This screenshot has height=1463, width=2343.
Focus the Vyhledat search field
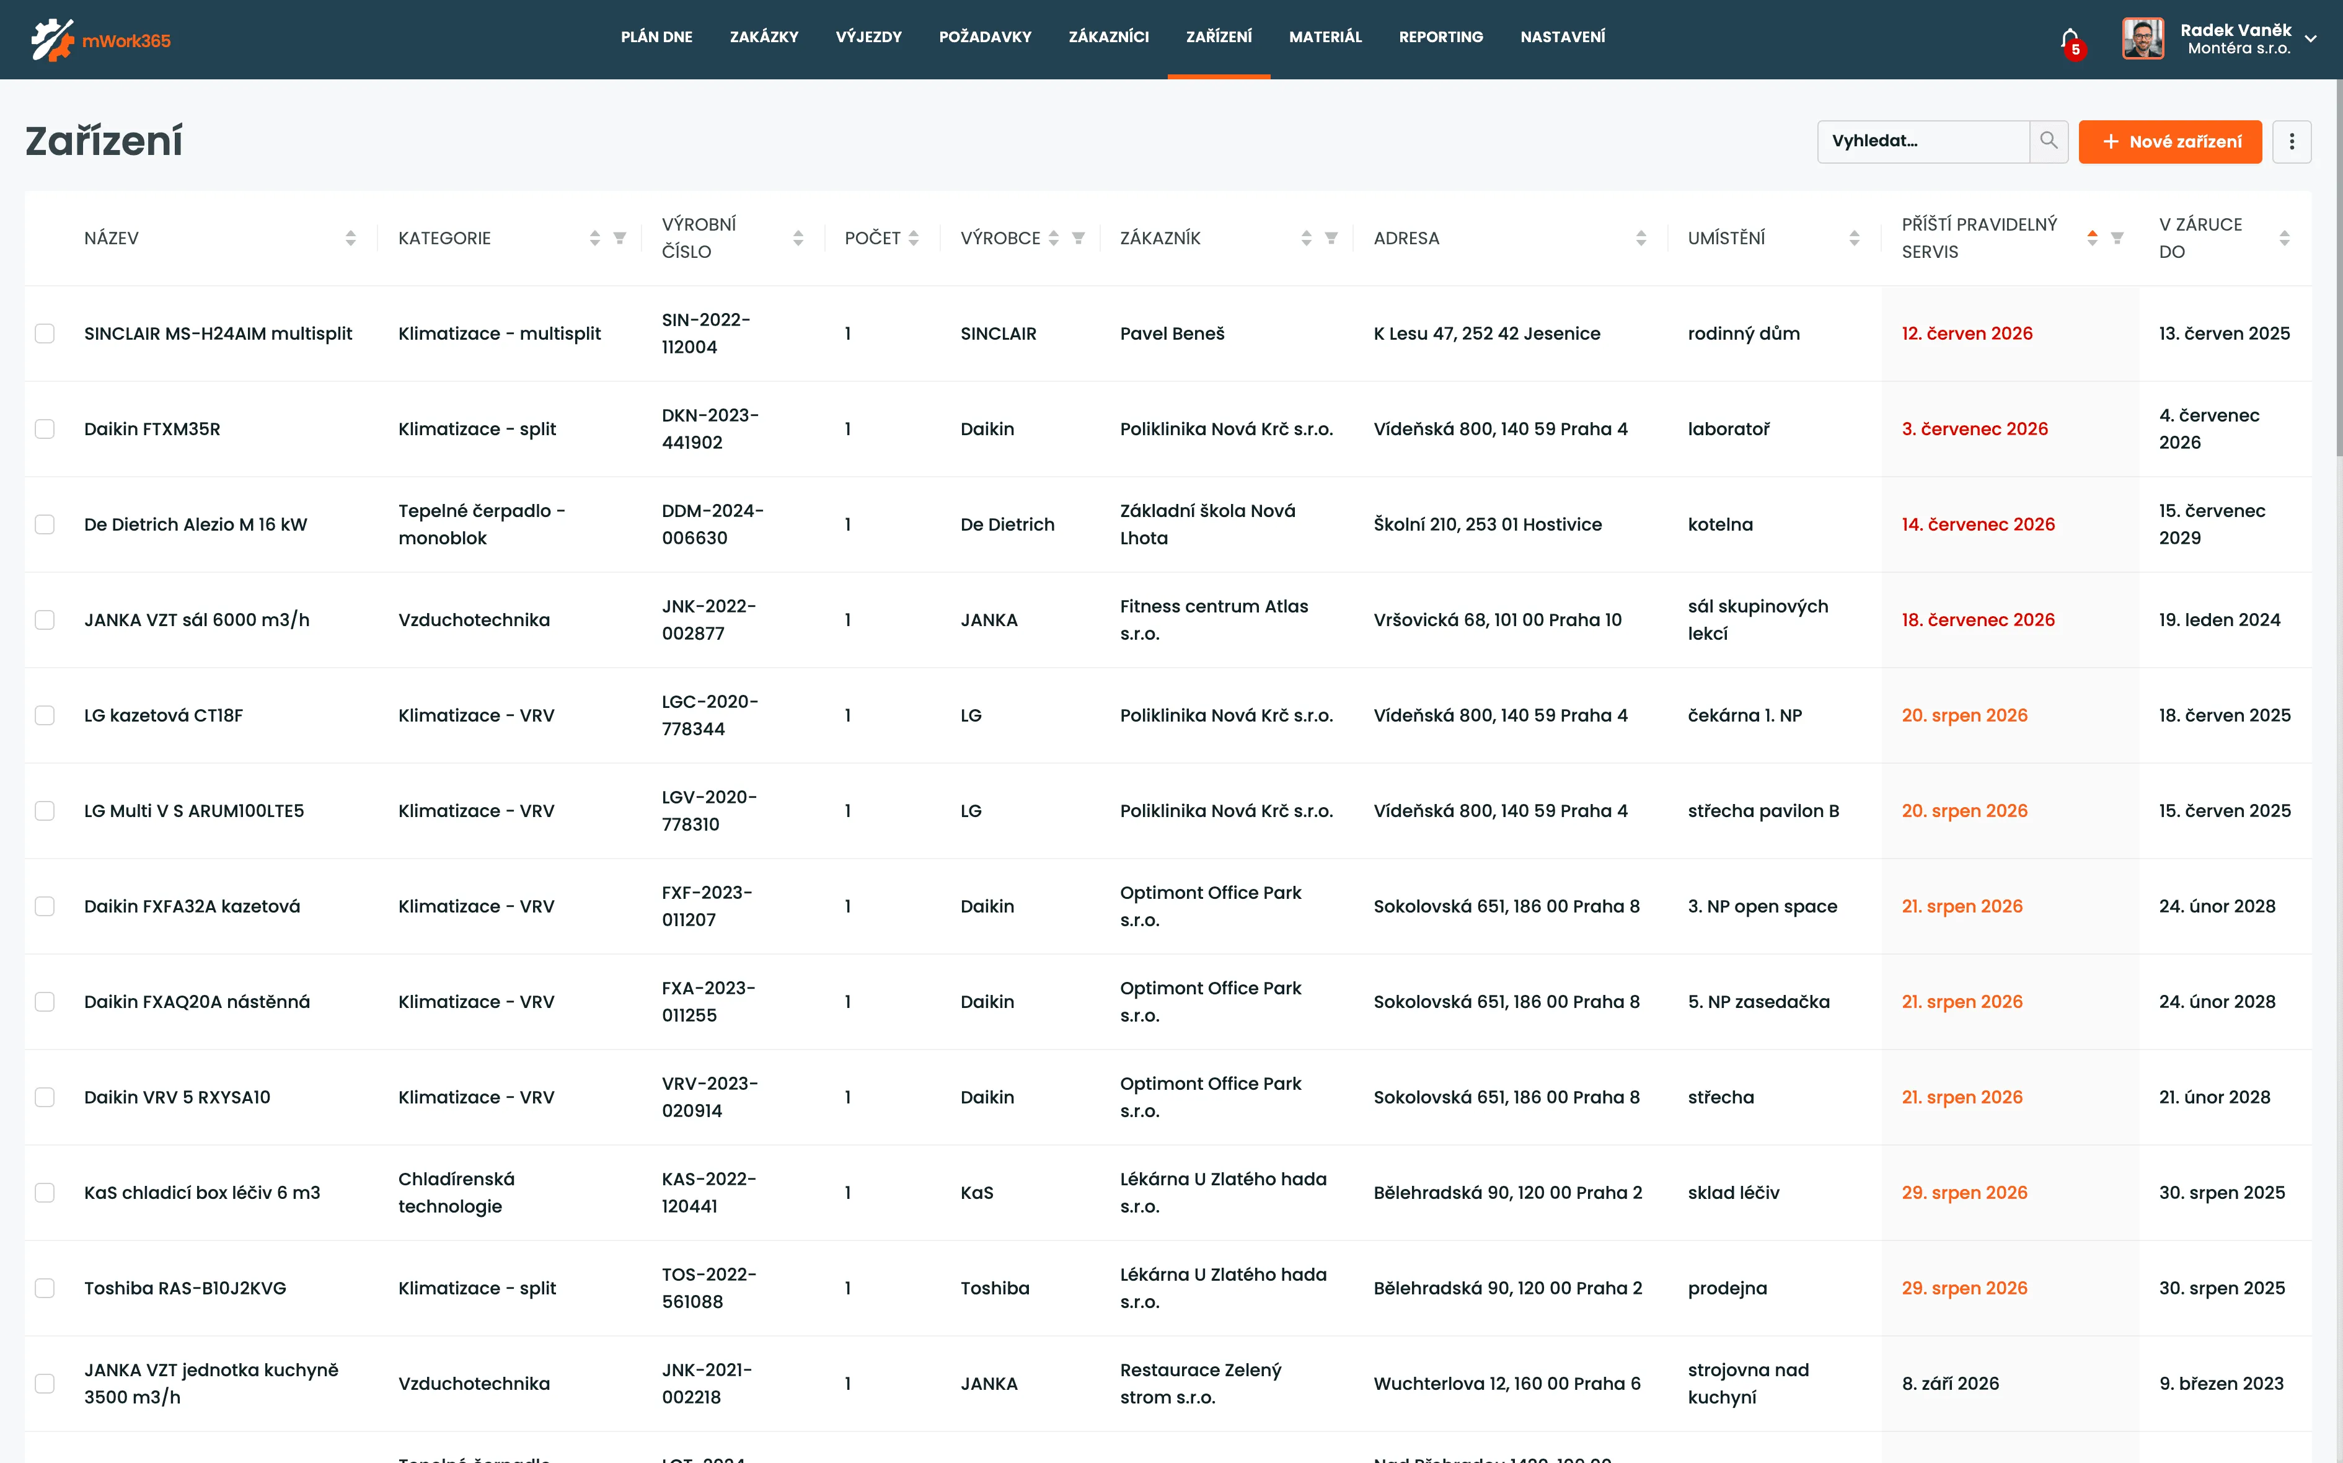pos(1923,141)
